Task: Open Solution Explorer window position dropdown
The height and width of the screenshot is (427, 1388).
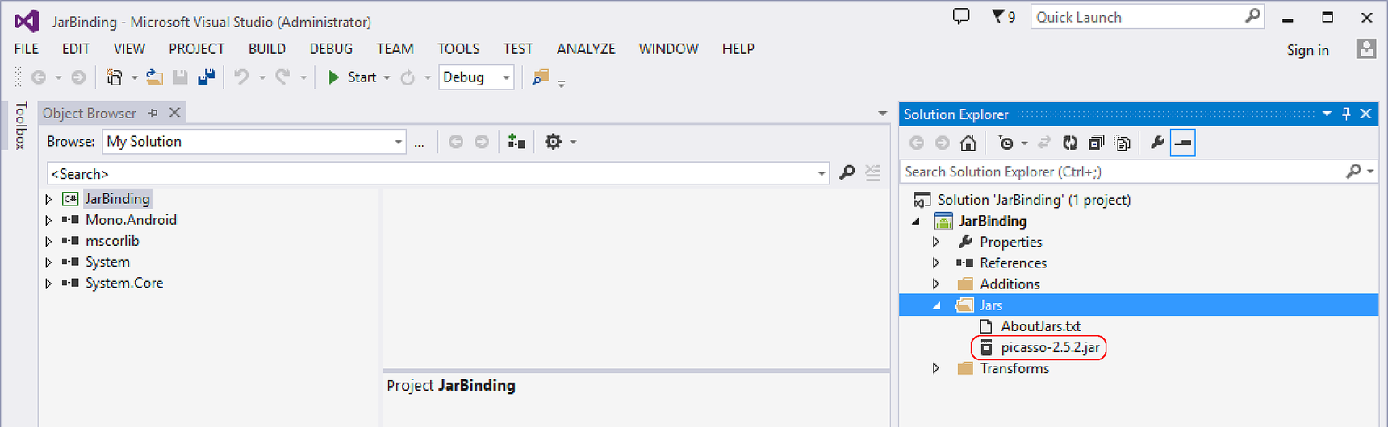Action: tap(1327, 114)
